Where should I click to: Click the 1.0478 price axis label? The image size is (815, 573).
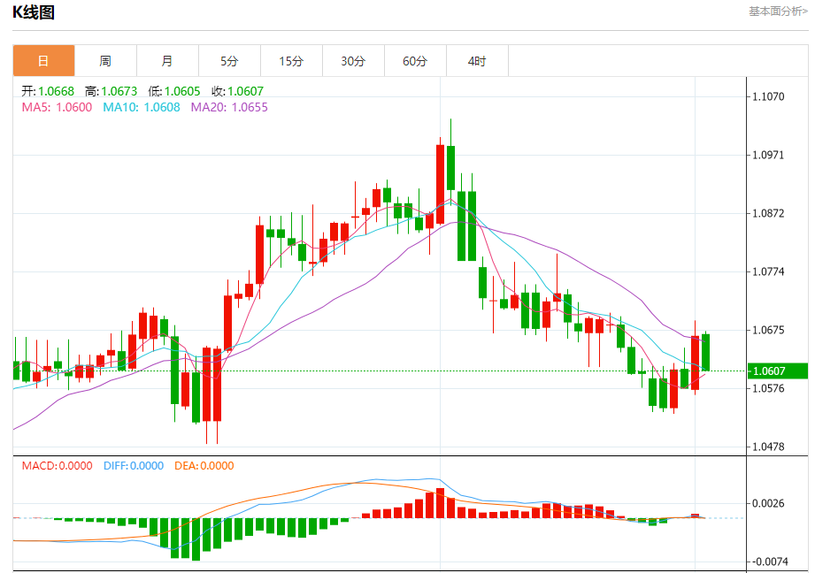769,447
